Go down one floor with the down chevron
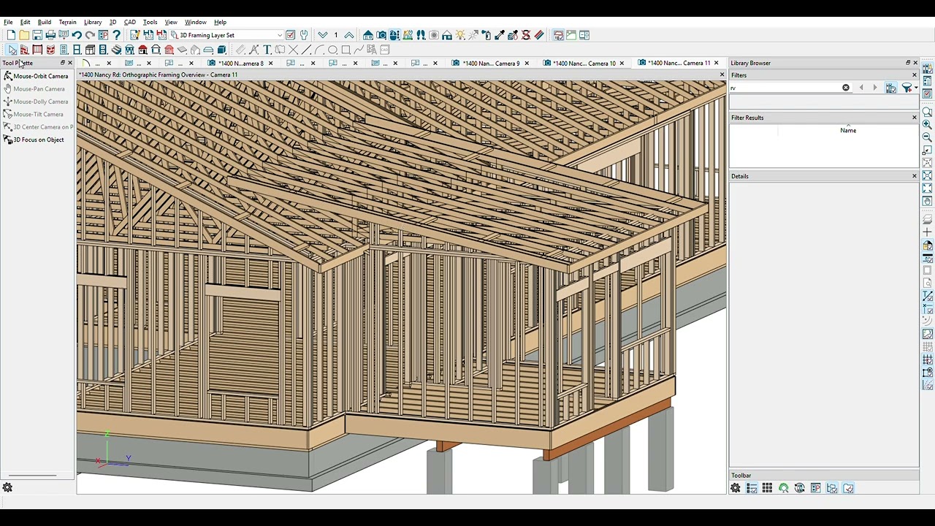 point(322,35)
